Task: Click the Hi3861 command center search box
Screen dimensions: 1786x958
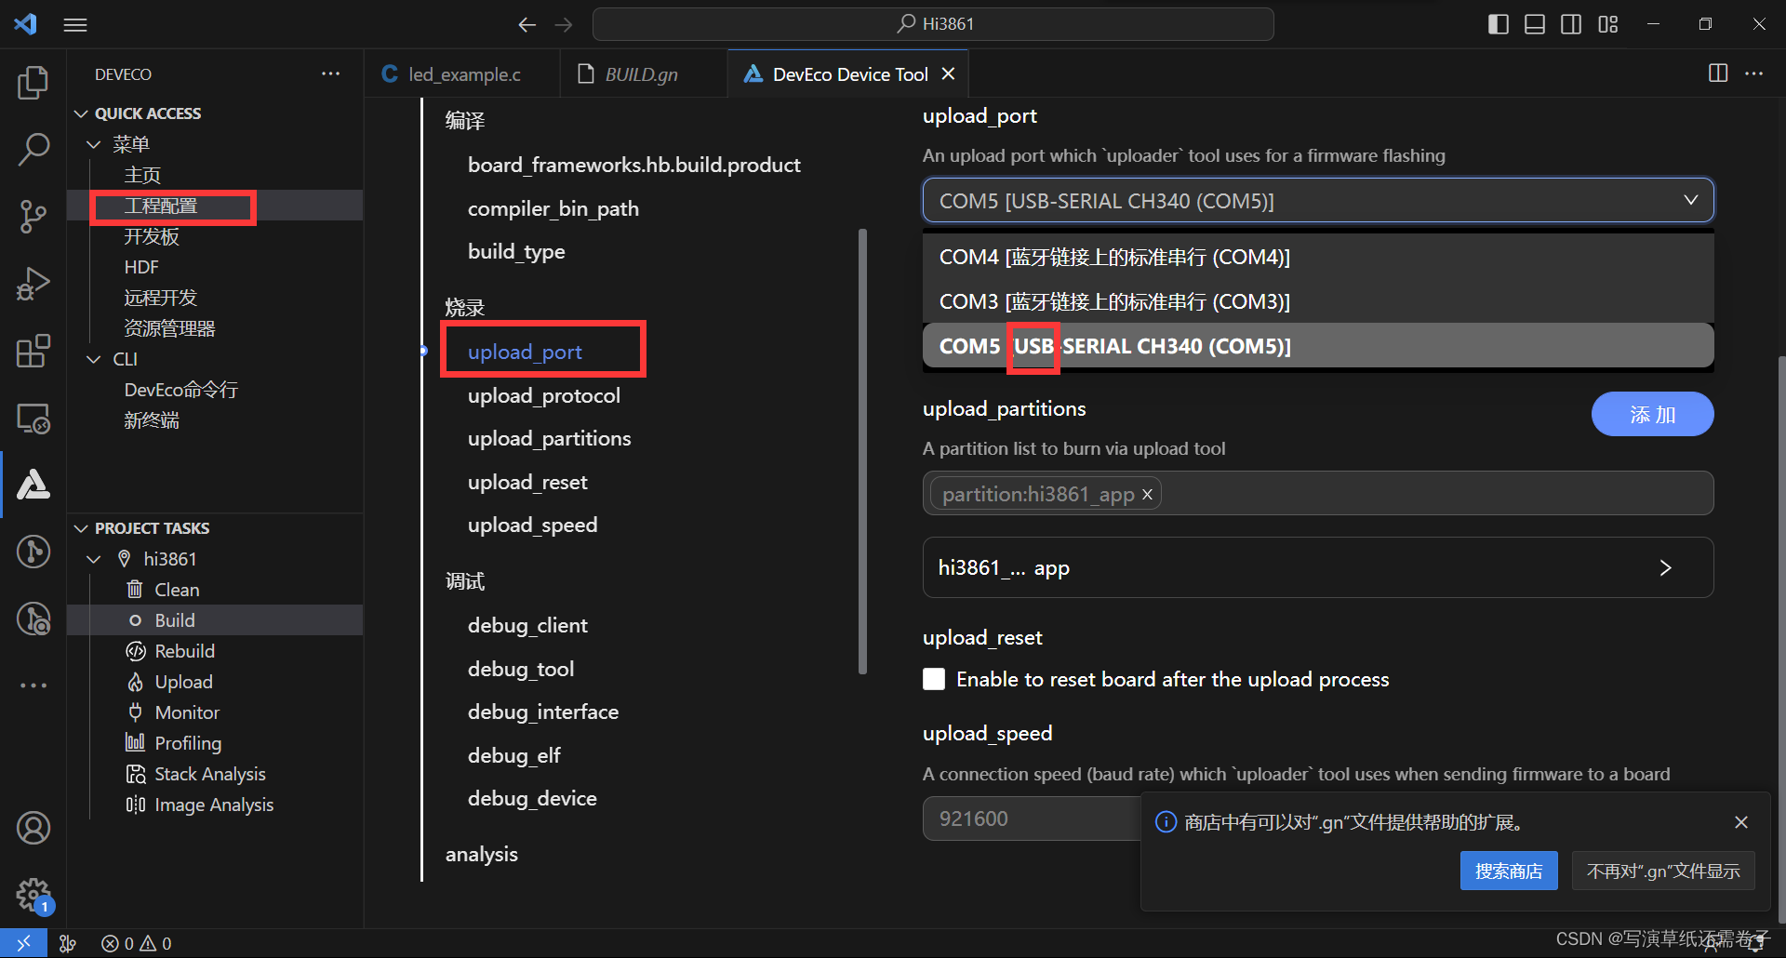Action: (x=933, y=24)
